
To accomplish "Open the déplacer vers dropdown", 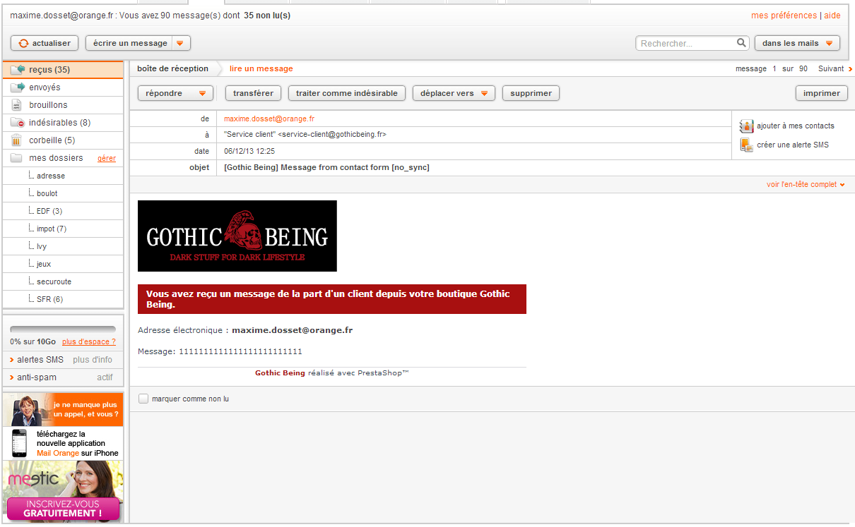I will point(454,93).
